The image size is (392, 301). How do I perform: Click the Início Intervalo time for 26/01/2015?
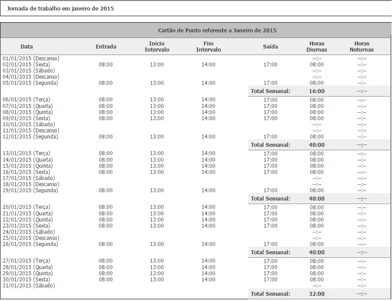157,244
